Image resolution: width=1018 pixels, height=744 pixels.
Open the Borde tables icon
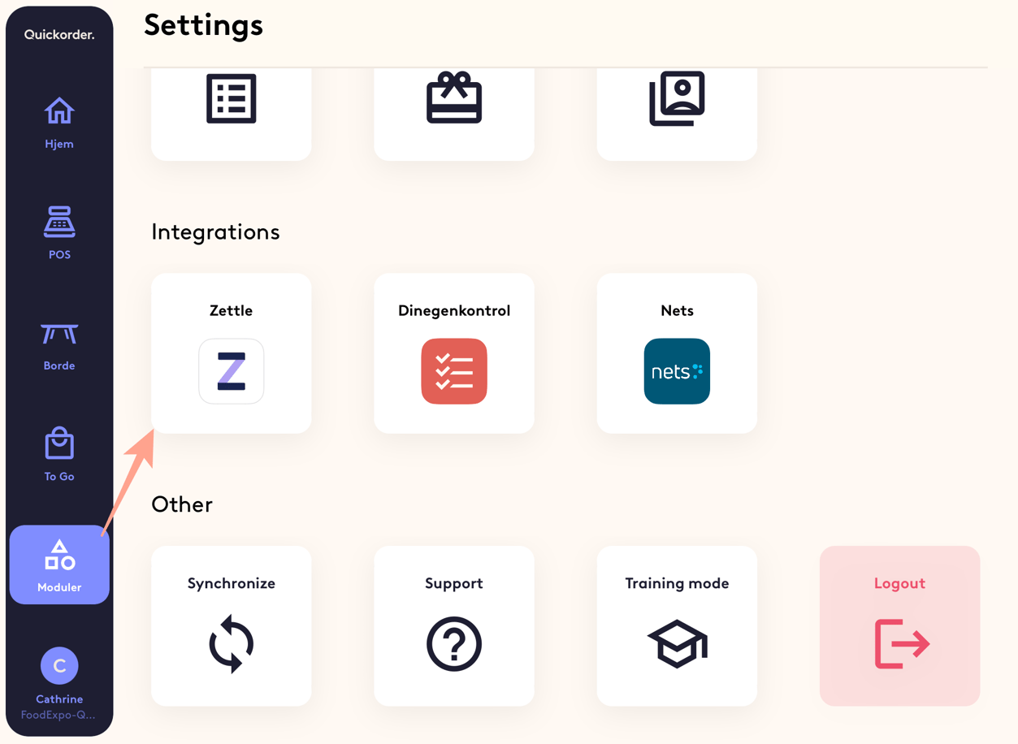pos(58,333)
